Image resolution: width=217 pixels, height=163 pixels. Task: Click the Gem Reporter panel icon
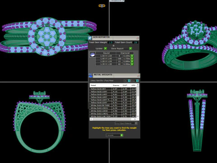pyautogui.click(x=90, y=38)
